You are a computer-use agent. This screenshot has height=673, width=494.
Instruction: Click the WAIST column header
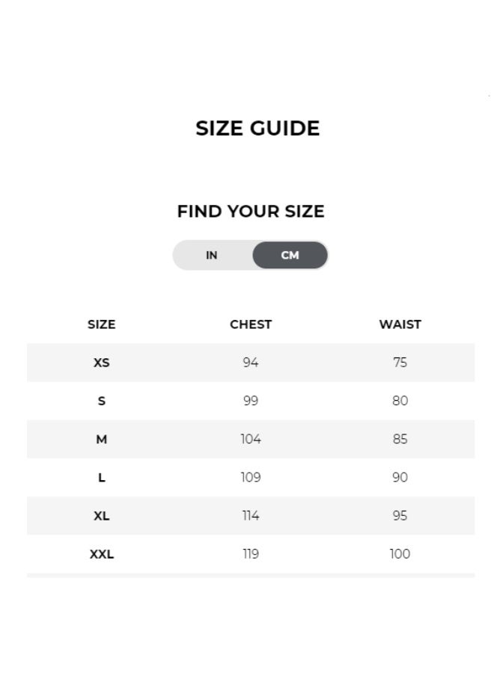[400, 325]
